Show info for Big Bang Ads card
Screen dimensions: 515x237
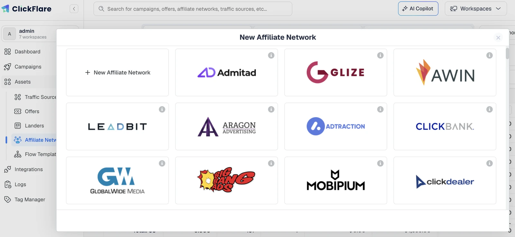coord(271,163)
